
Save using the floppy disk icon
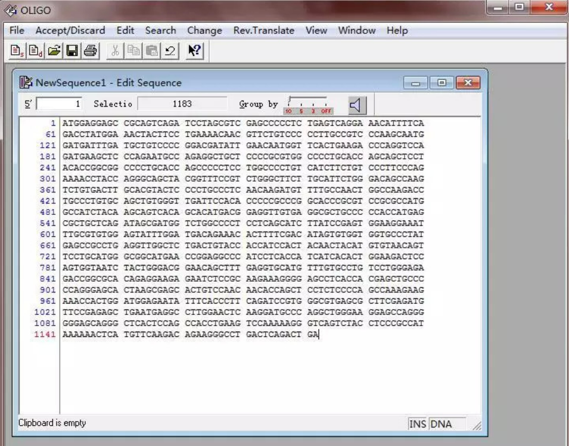point(72,51)
